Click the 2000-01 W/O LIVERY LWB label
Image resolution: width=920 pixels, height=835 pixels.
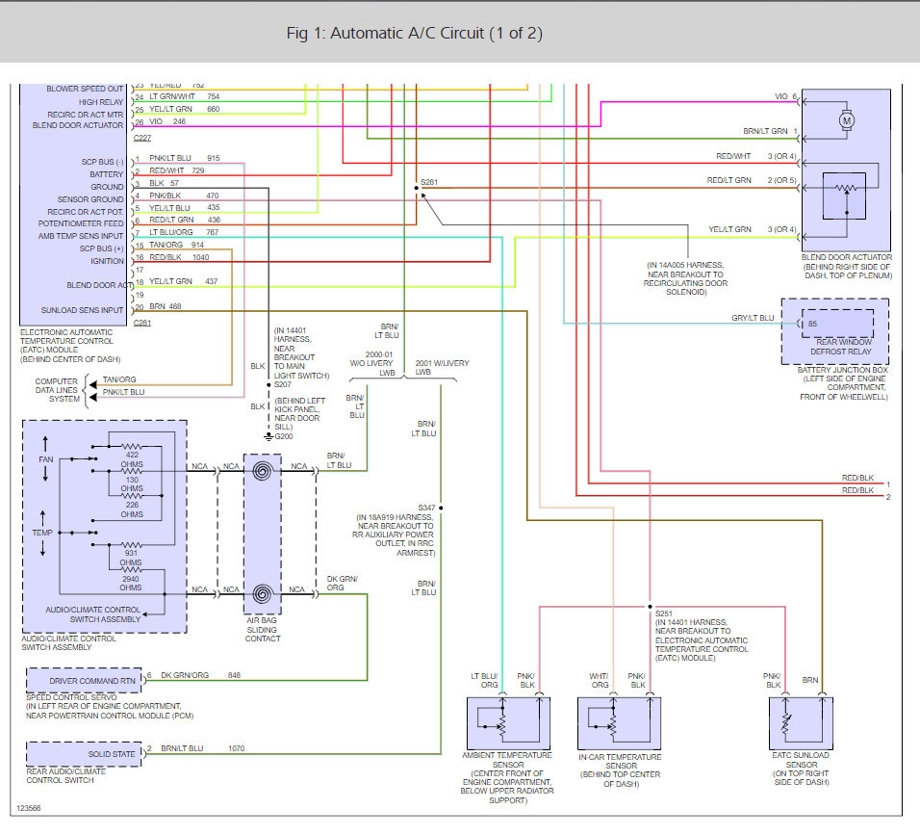pyautogui.click(x=371, y=363)
